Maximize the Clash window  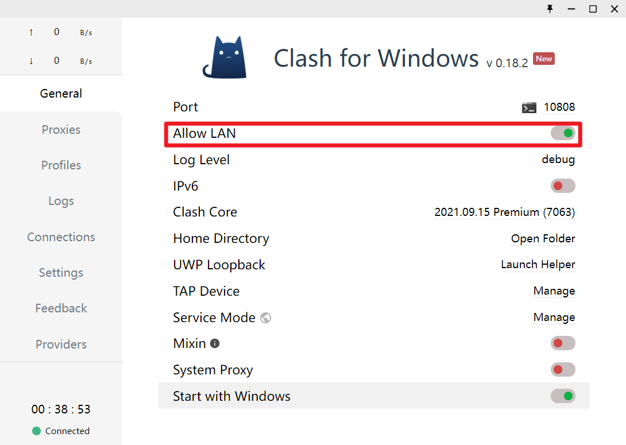pos(593,9)
